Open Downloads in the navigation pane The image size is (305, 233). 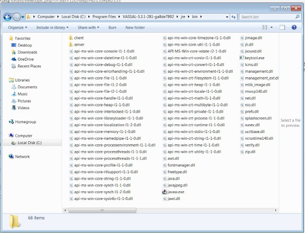(x=27, y=52)
